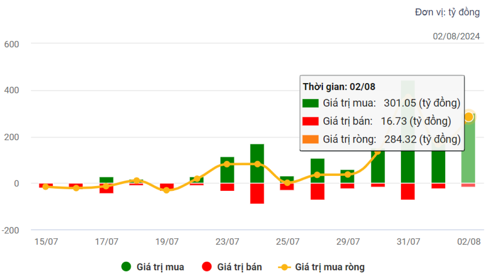
Task: Click the net value line point at 15/07
Action: tap(45, 187)
